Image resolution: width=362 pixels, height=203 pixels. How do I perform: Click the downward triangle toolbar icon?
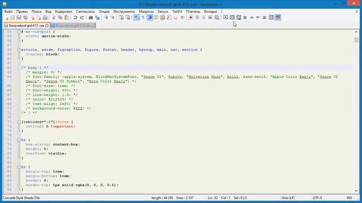point(258,17)
